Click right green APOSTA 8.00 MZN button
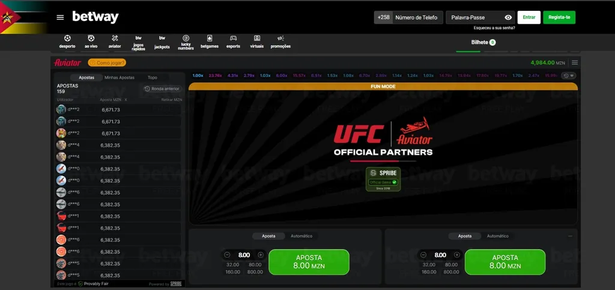 point(504,262)
